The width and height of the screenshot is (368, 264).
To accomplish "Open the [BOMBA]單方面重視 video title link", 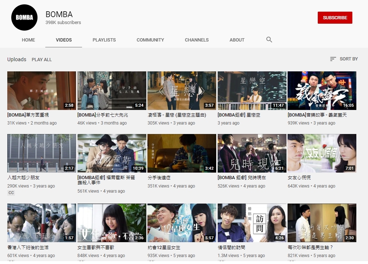I will tap(28, 115).
